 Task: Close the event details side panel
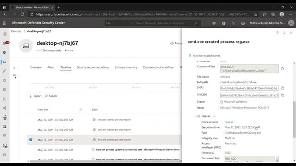pyautogui.click(x=291, y=33)
